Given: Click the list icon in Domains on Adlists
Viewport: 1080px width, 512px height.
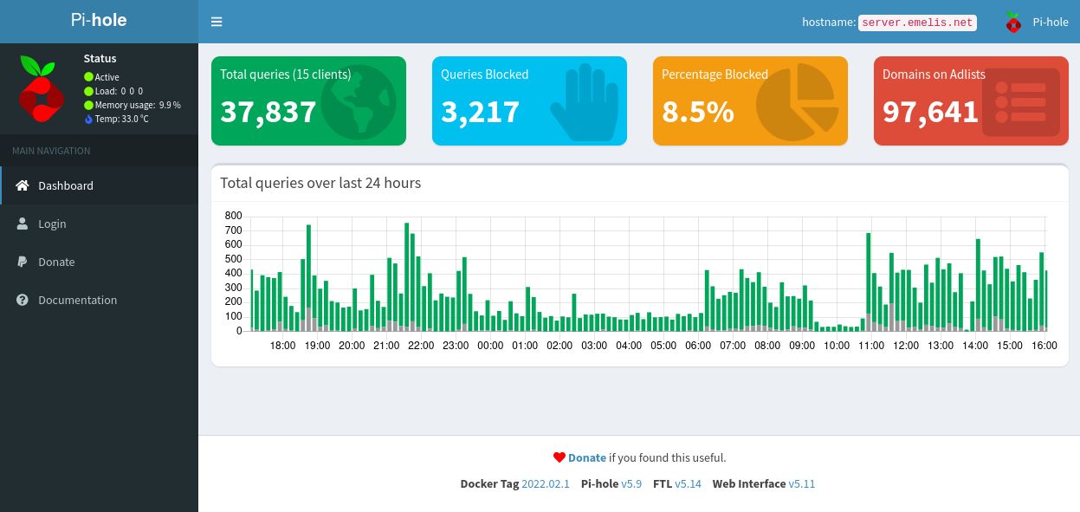Looking at the screenshot, I should pyautogui.click(x=1020, y=102).
